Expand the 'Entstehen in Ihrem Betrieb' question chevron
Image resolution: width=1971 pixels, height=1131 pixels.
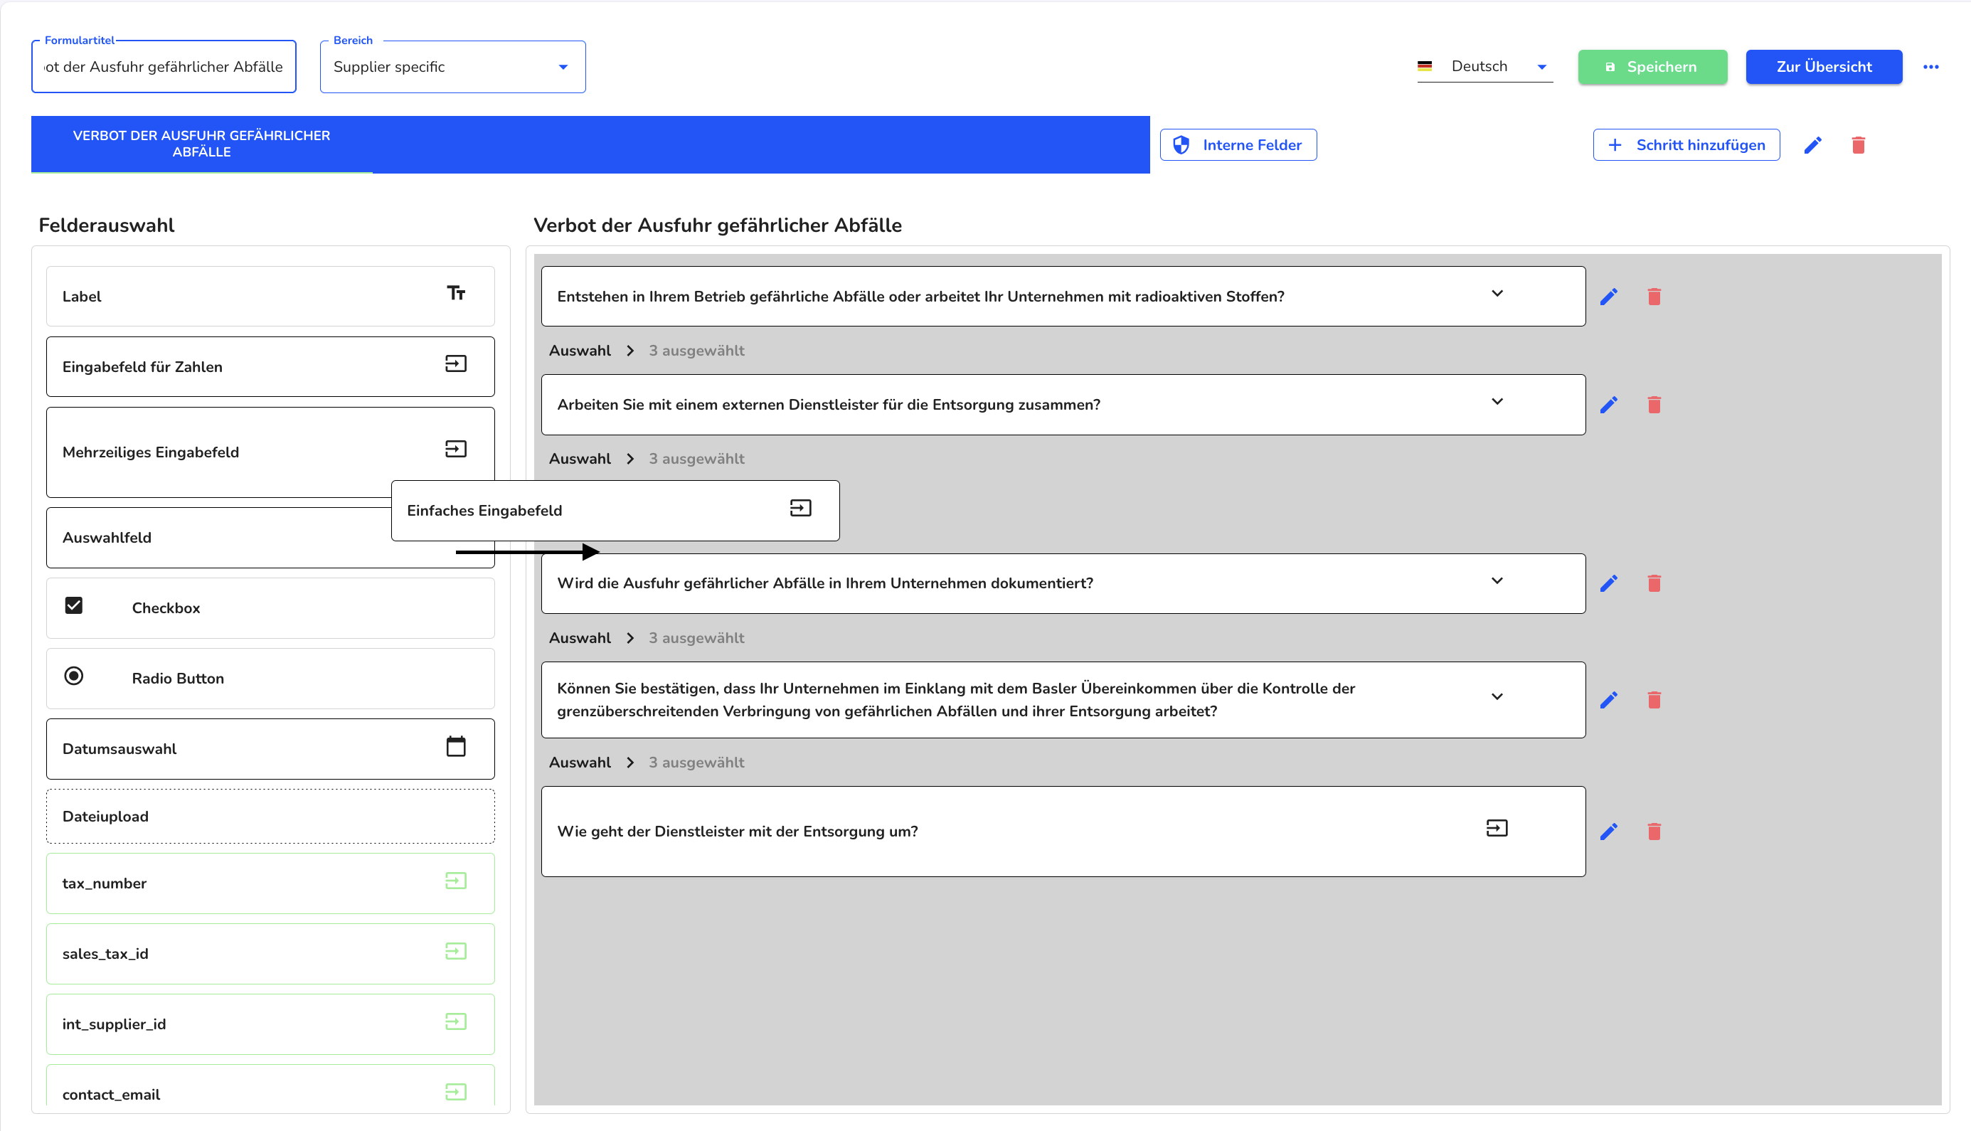[x=1497, y=294]
